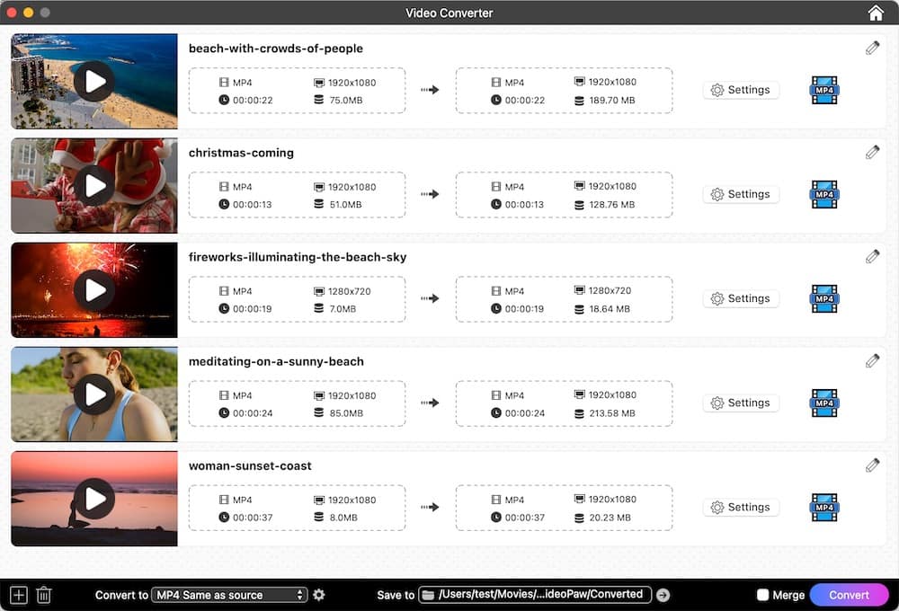This screenshot has width=899, height=611.
Task: Open Settings for christmas-coming
Action: tap(741, 194)
